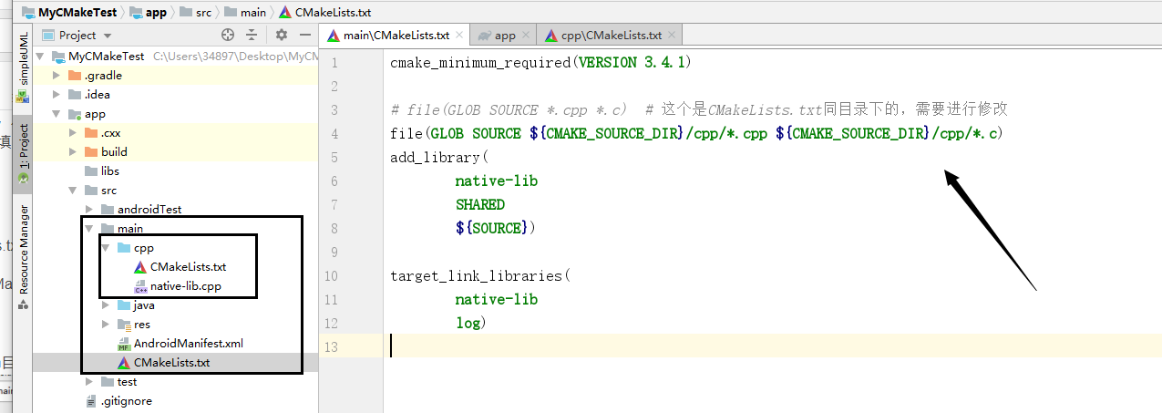Select native-lib.cpp in the project tree

[186, 286]
